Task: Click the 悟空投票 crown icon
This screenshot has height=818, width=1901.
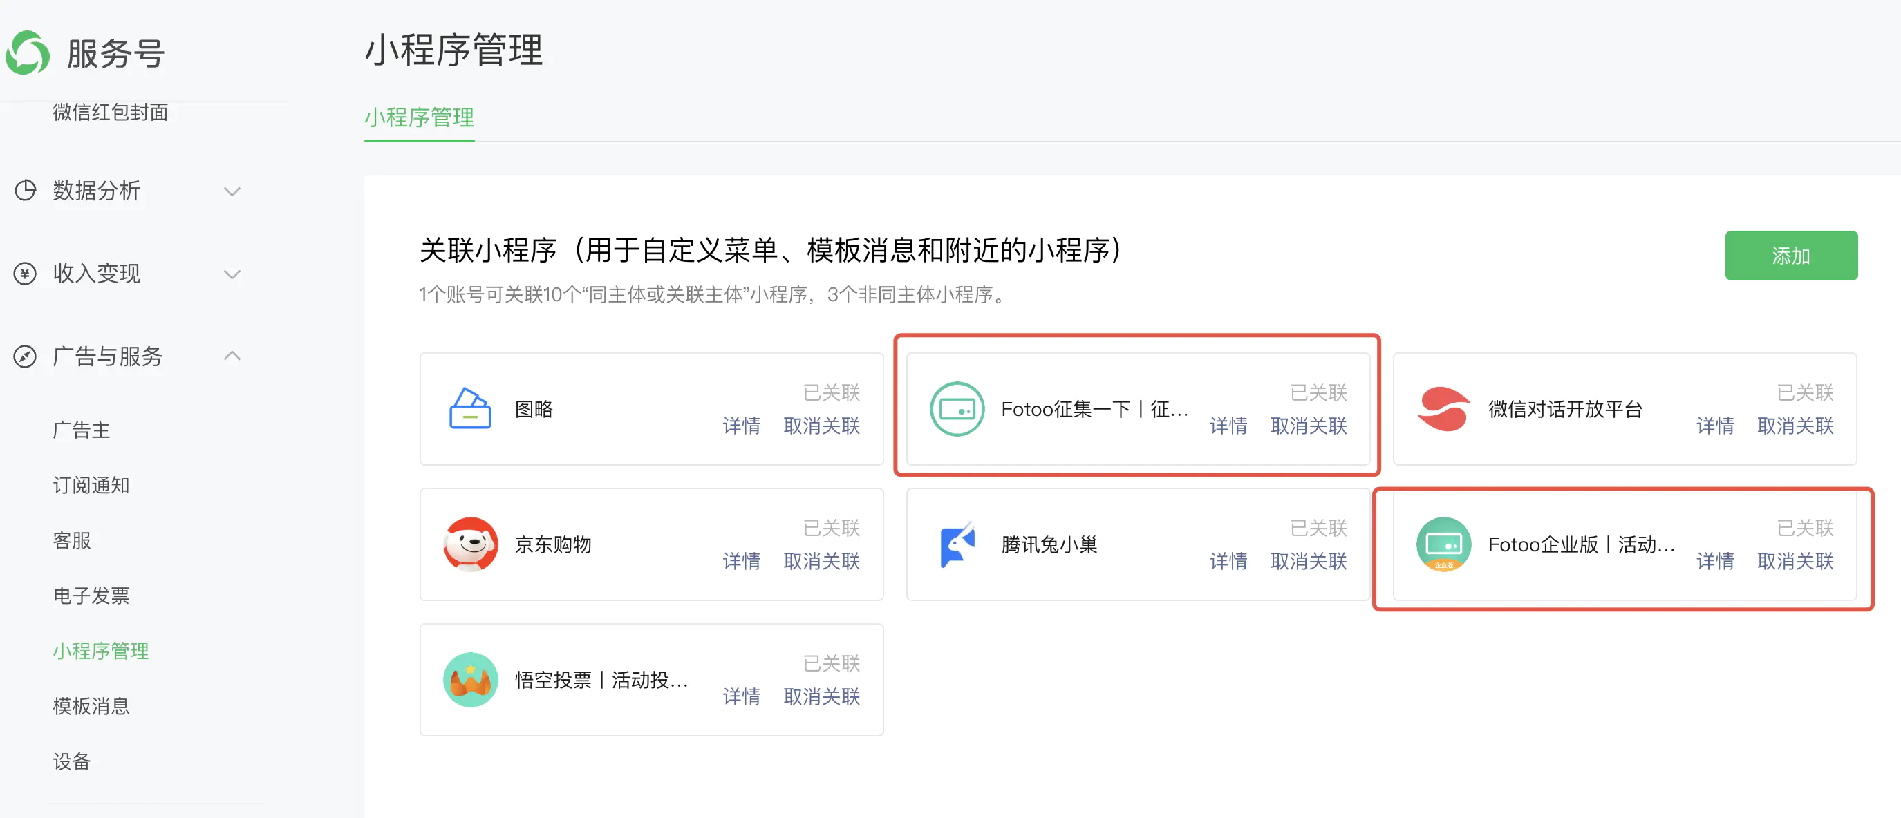Action: 470,679
